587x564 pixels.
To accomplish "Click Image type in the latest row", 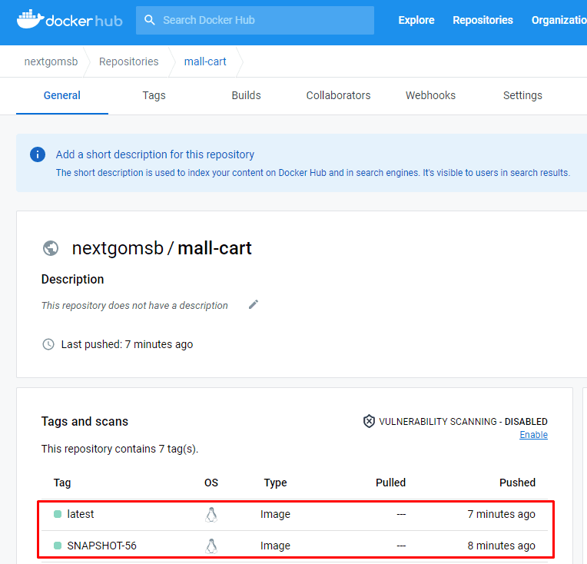I will tap(275, 514).
